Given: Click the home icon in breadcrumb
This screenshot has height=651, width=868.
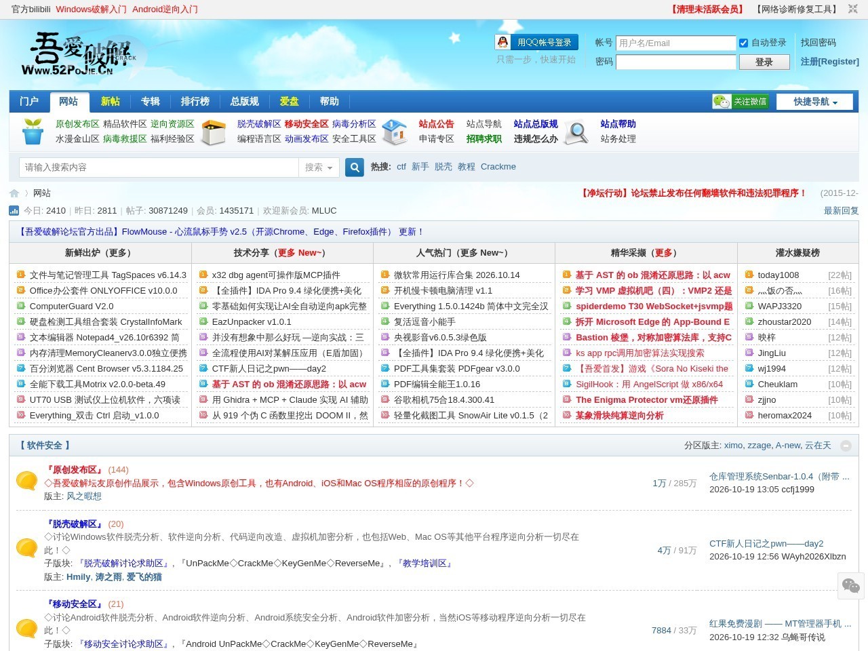Looking at the screenshot, I should point(14,193).
